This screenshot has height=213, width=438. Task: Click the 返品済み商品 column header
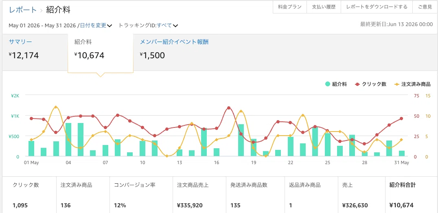[x=304, y=185]
